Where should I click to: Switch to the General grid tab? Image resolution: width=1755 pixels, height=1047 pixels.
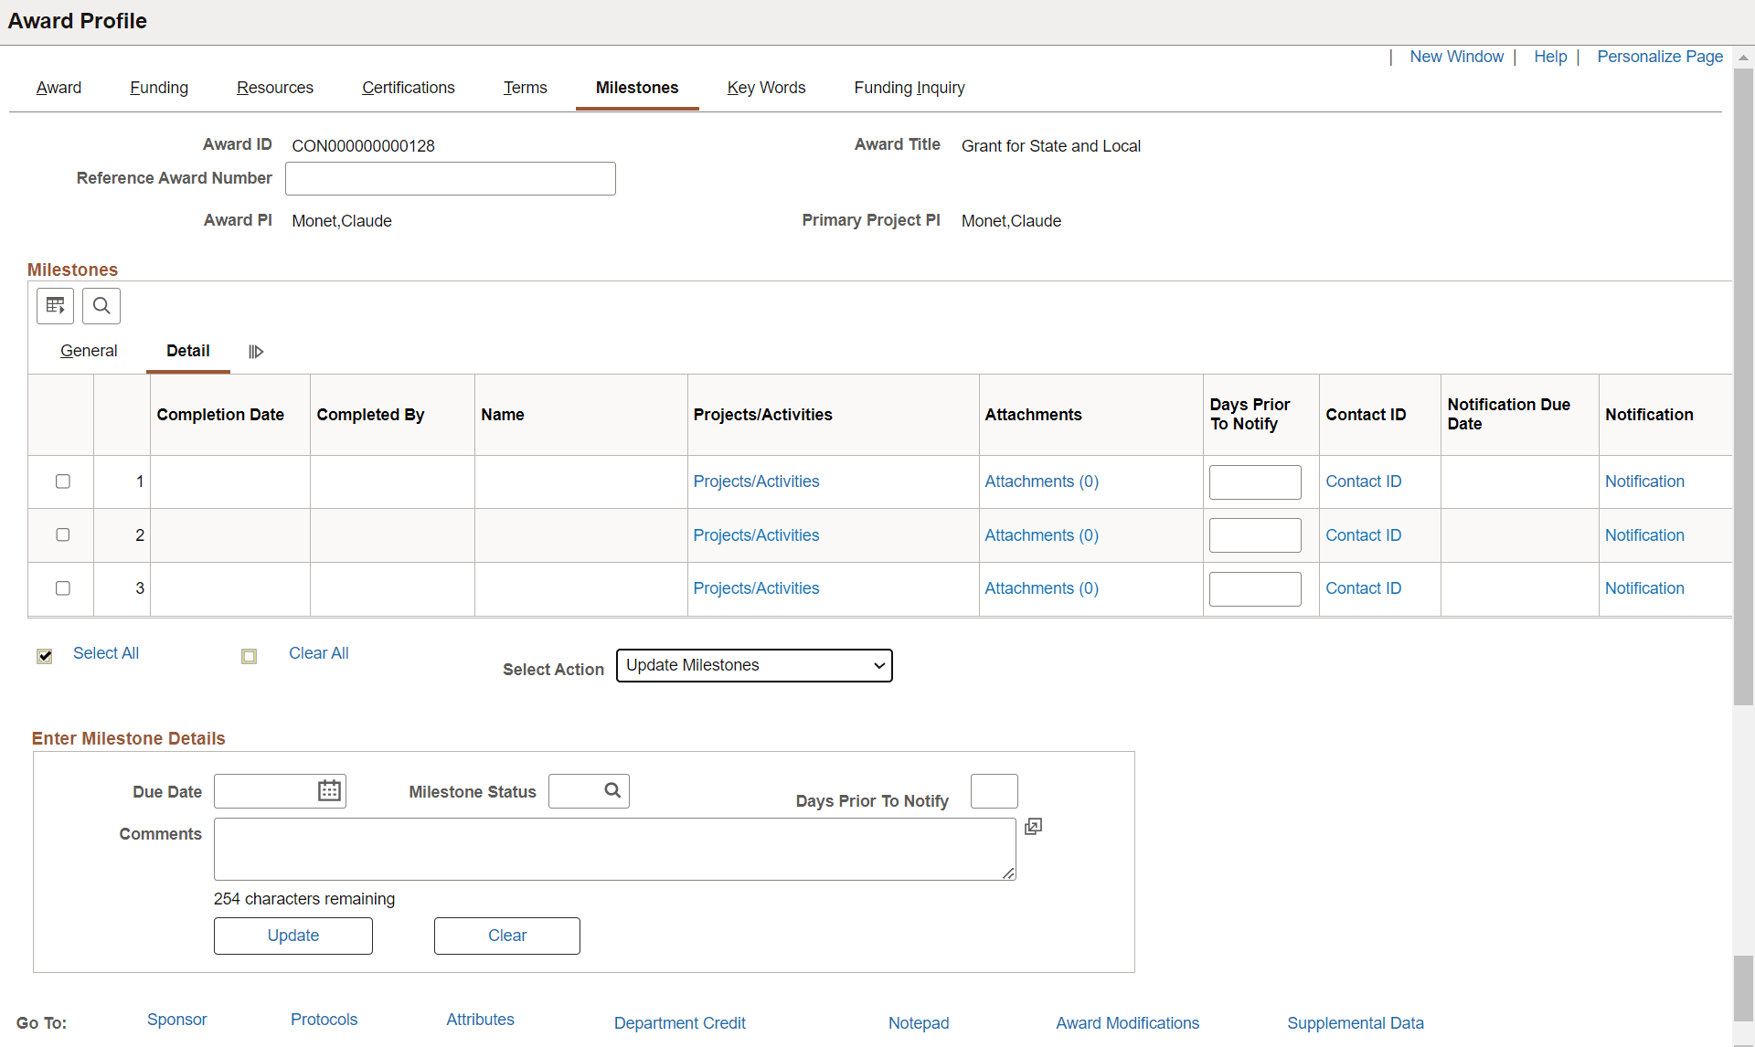click(89, 351)
